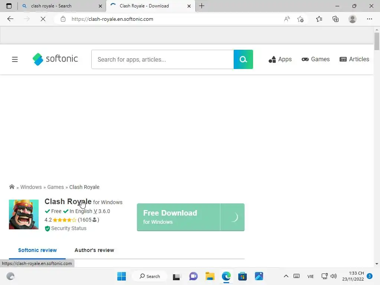380x285 pixels.
Task: Show hidden system tray icons
Action: click(286, 276)
